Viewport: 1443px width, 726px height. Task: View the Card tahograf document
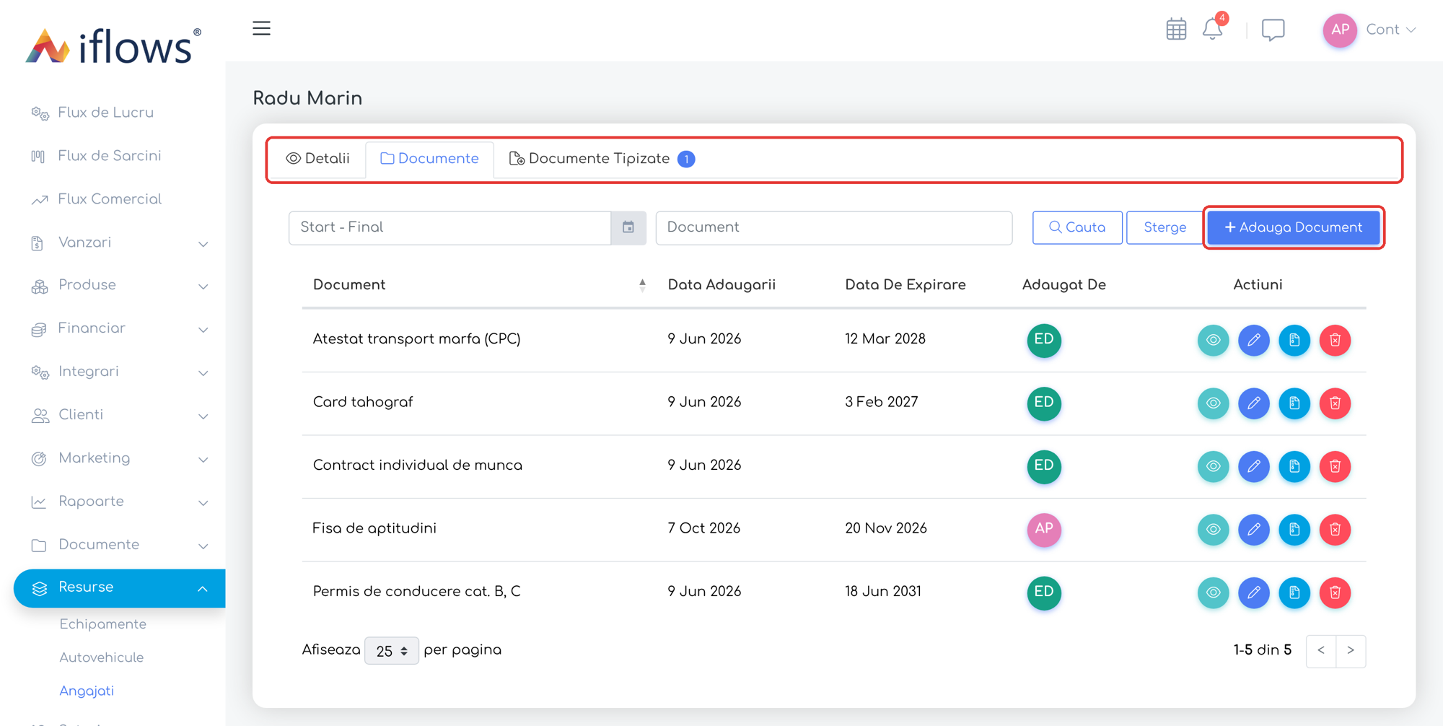pyautogui.click(x=1214, y=403)
